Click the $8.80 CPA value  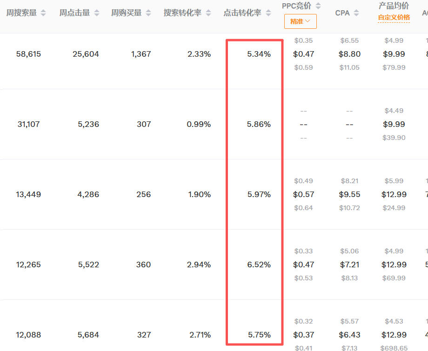coord(349,54)
